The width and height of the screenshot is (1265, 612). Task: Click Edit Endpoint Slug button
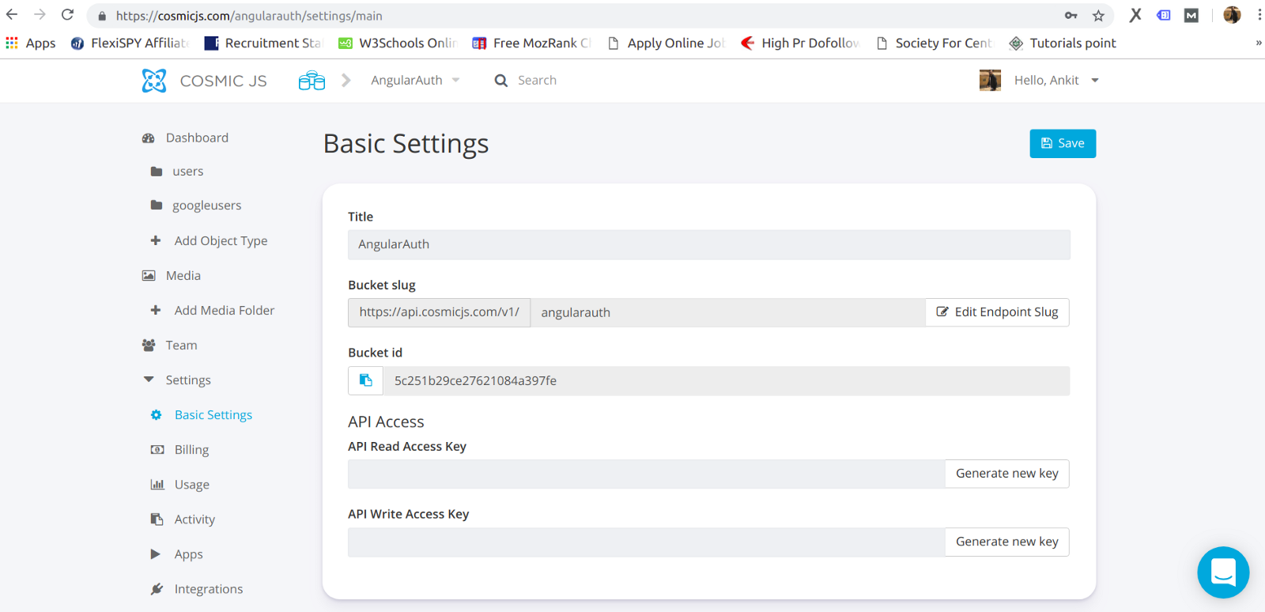tap(997, 312)
